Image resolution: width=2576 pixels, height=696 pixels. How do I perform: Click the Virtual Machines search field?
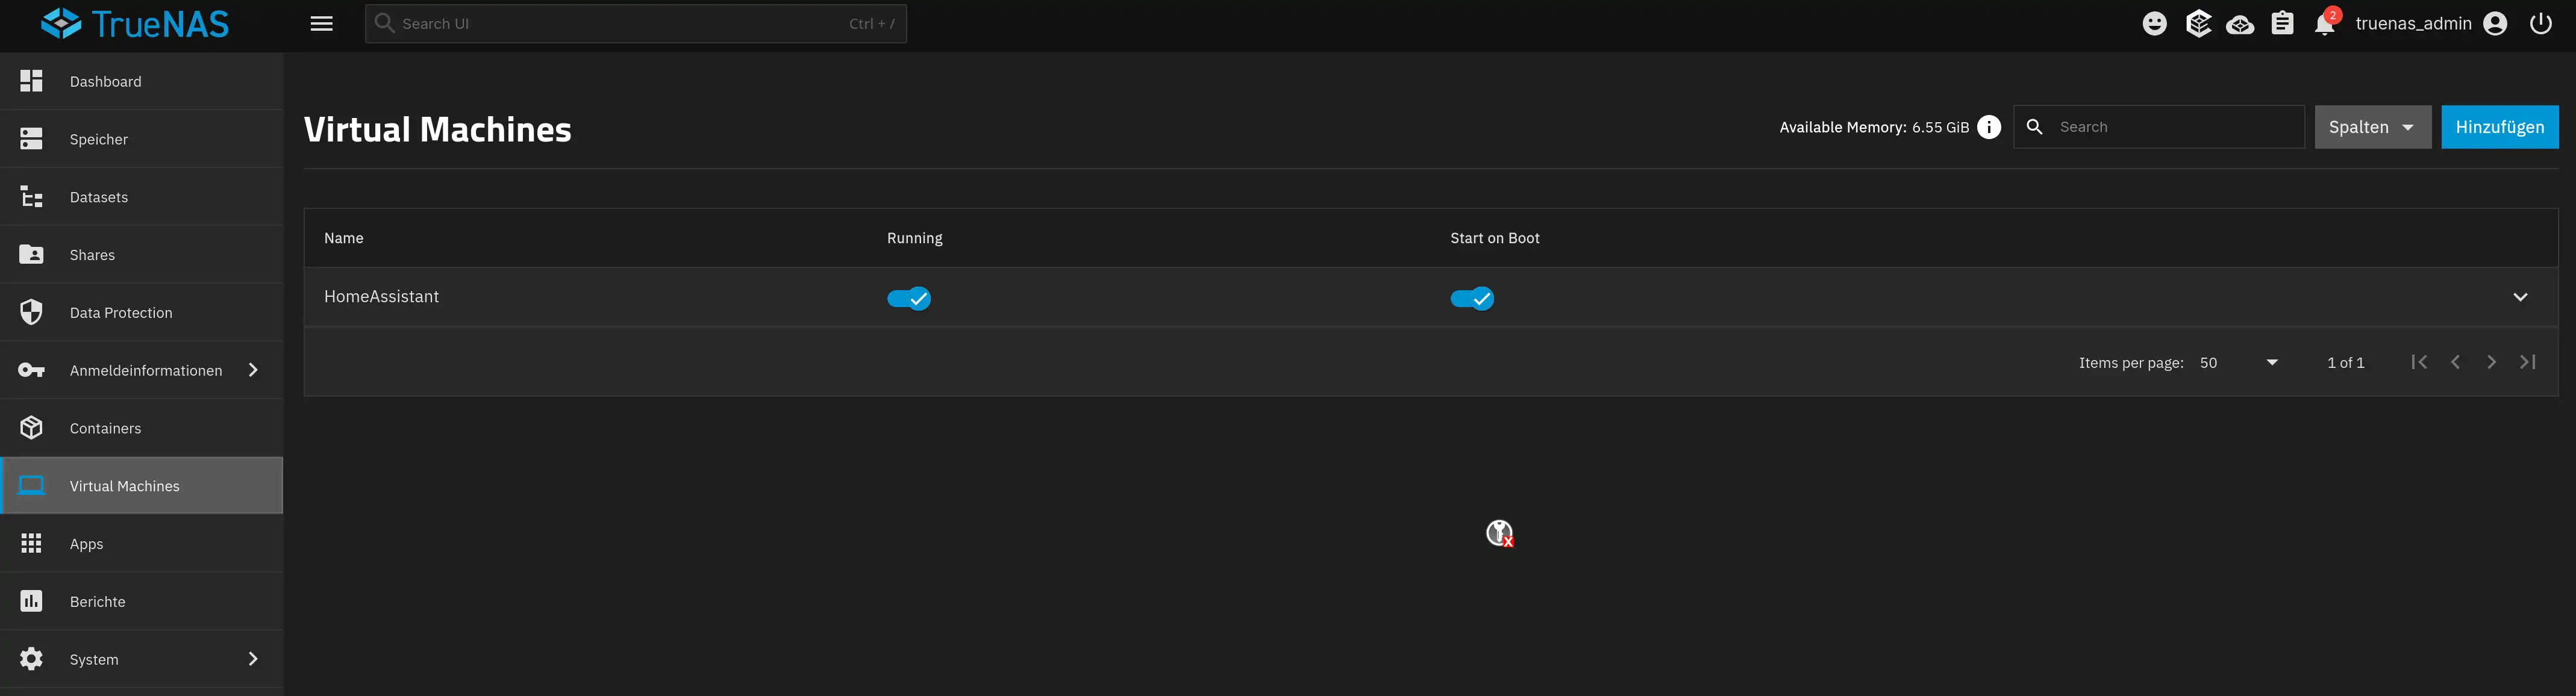point(2158,127)
